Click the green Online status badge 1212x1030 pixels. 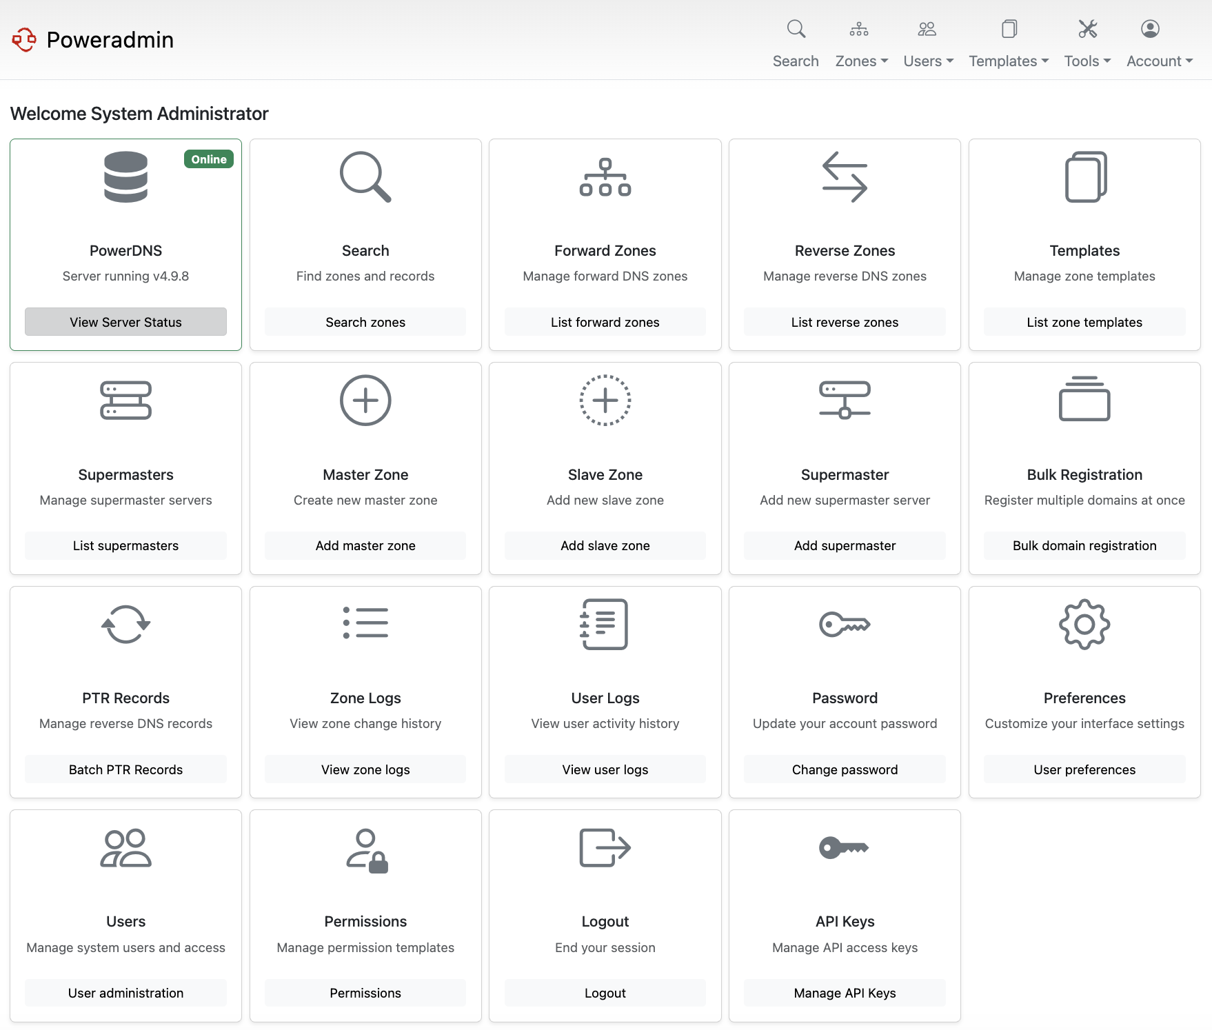click(208, 159)
